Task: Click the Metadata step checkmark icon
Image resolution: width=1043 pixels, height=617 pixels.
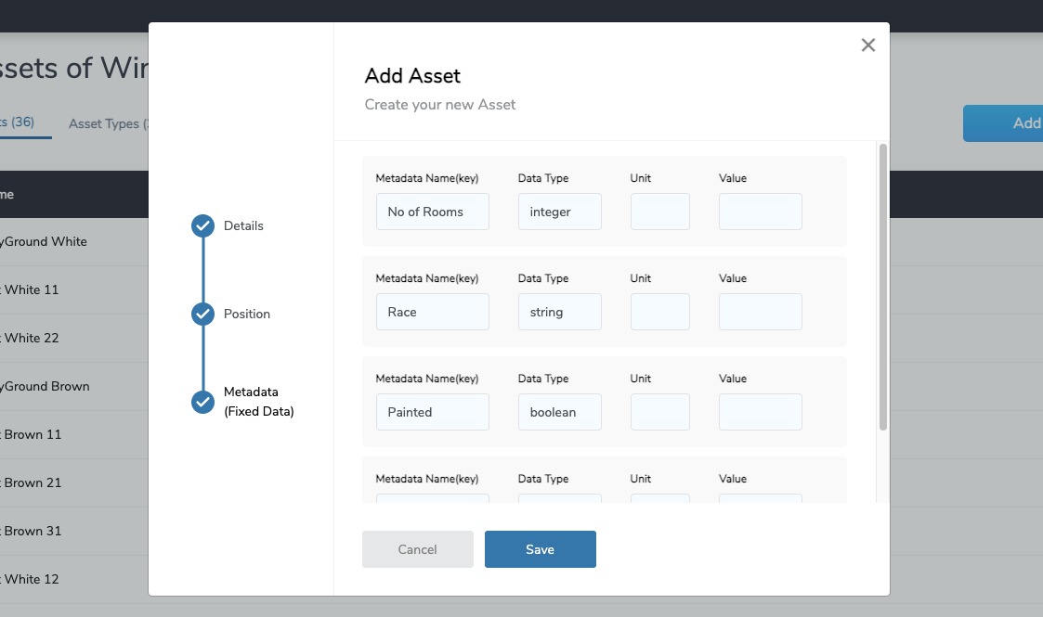Action: (x=202, y=402)
